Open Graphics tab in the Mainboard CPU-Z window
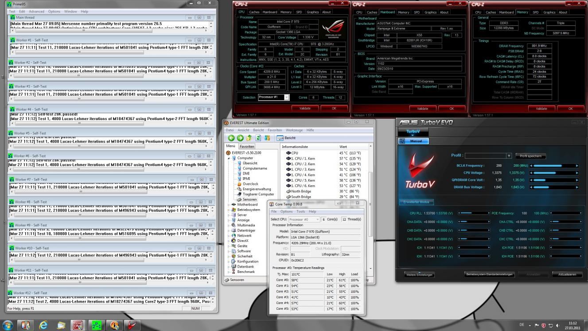This screenshot has height=331, width=588. [x=431, y=12]
